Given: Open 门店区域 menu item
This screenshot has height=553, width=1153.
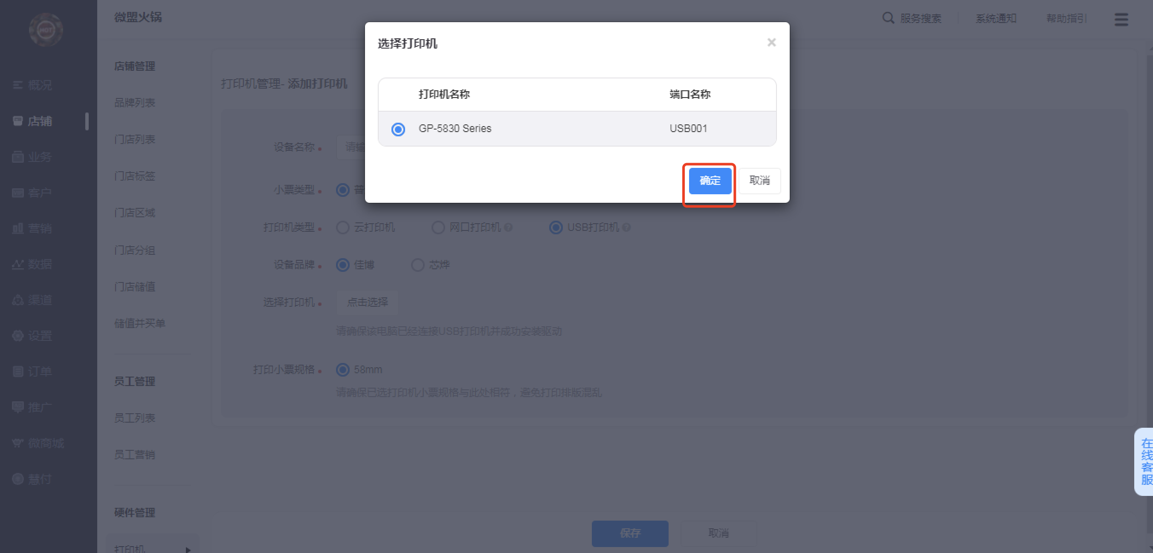Looking at the screenshot, I should (134, 213).
